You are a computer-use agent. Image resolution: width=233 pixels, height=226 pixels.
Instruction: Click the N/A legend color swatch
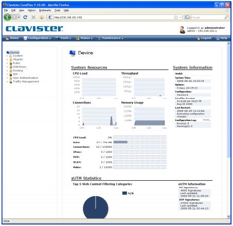click(x=124, y=193)
